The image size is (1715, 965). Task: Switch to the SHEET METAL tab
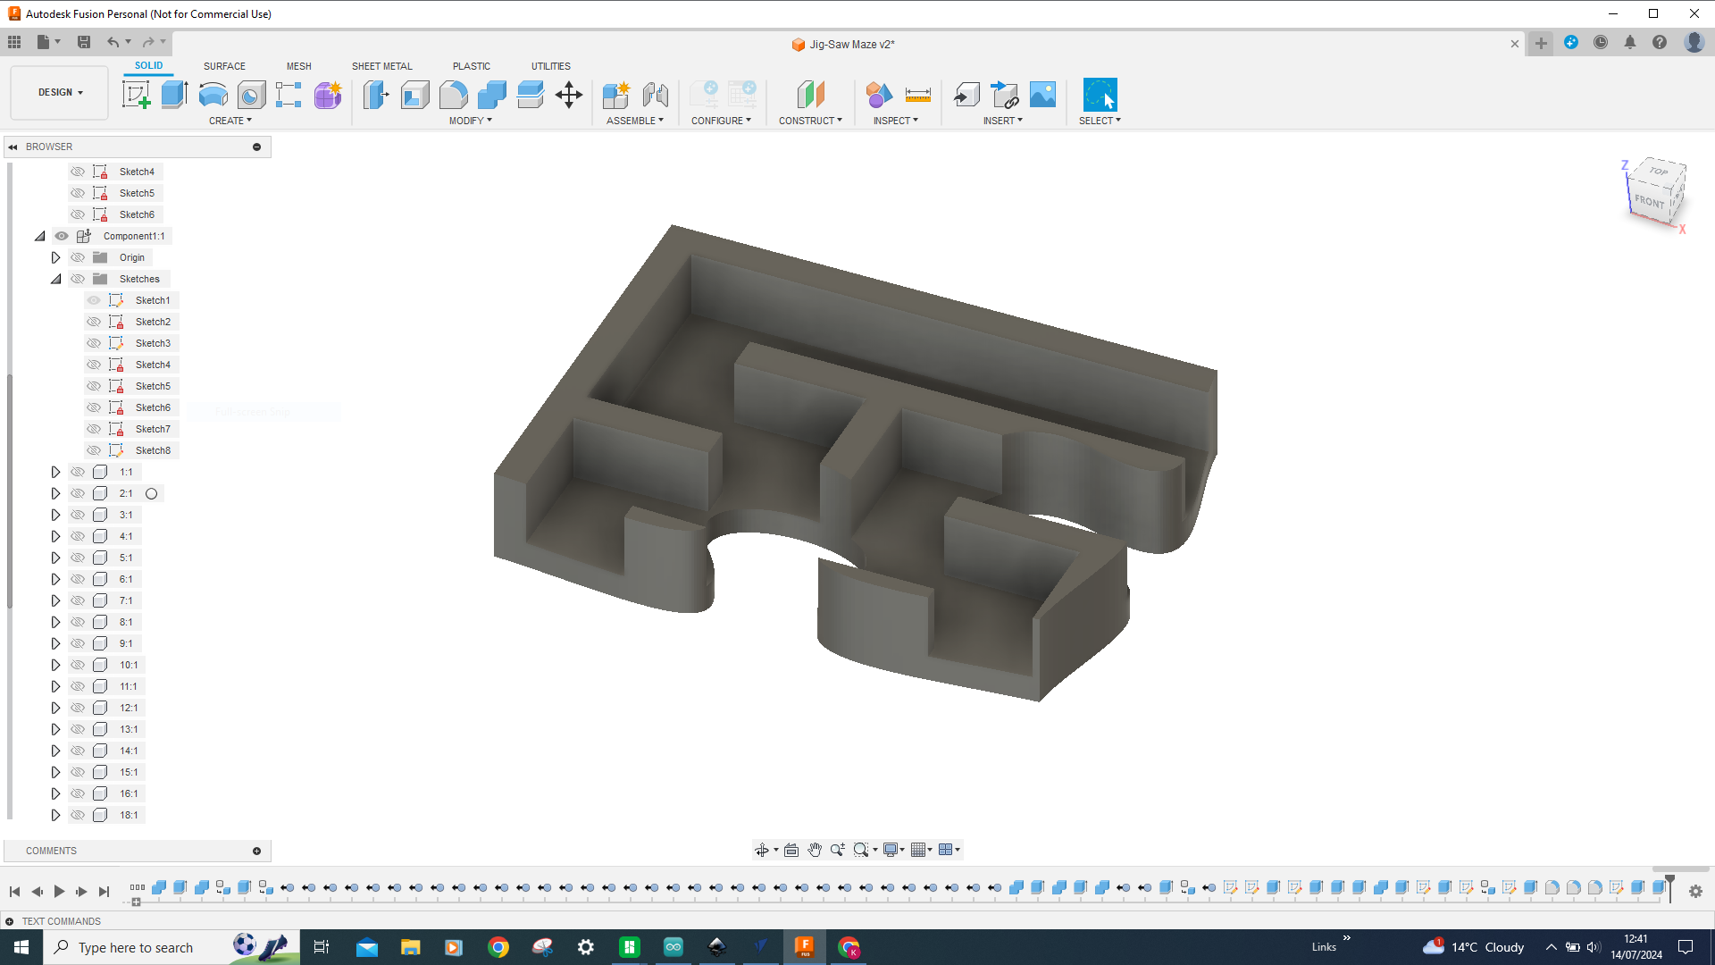[x=381, y=66]
